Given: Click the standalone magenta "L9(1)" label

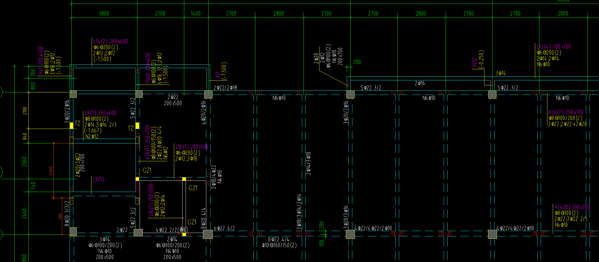Looking at the screenshot, I should tap(98, 179).
